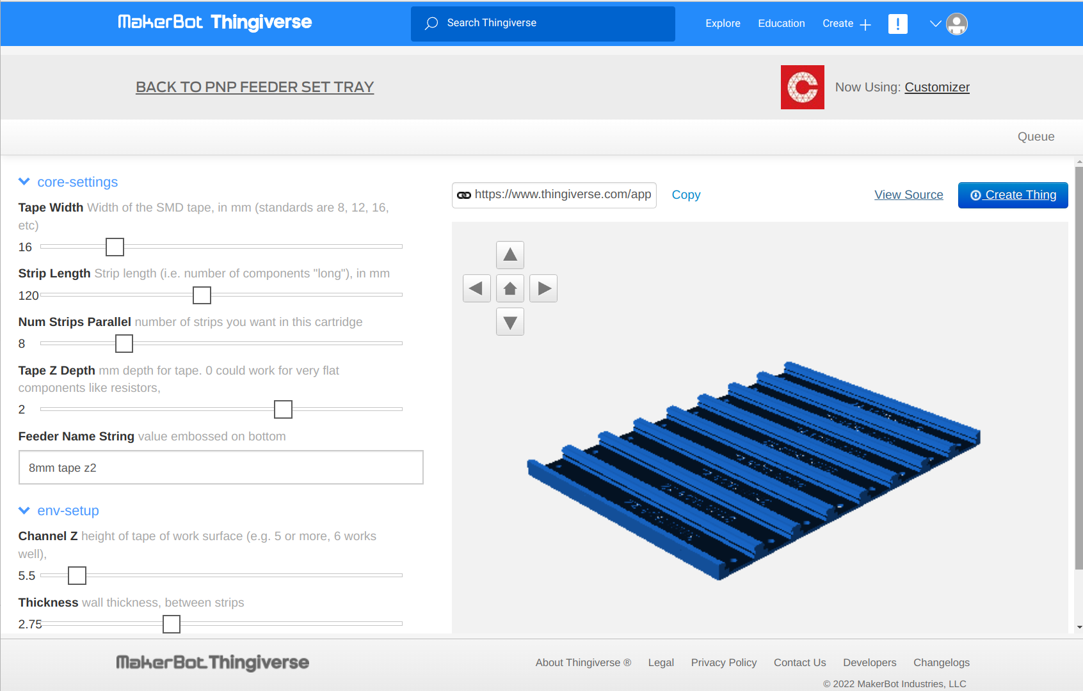Screen dimensions: 1083x691
Task: Open the View Source link
Action: [x=908, y=195]
